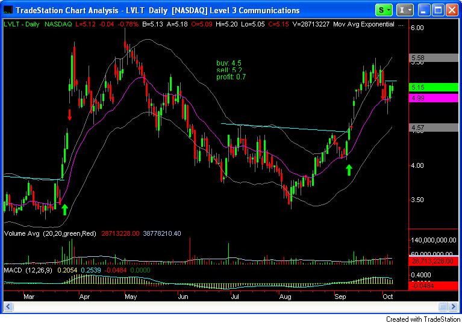Click the Hi=5.20 readout in status line

(x=226, y=25)
